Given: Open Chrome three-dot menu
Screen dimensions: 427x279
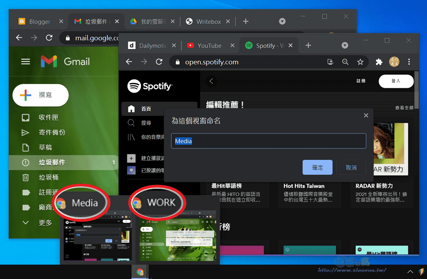Looking at the screenshot, I should pos(409,62).
